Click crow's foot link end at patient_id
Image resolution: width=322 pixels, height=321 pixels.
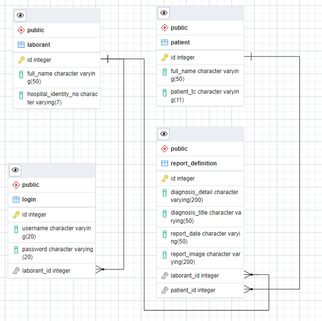[248, 289]
